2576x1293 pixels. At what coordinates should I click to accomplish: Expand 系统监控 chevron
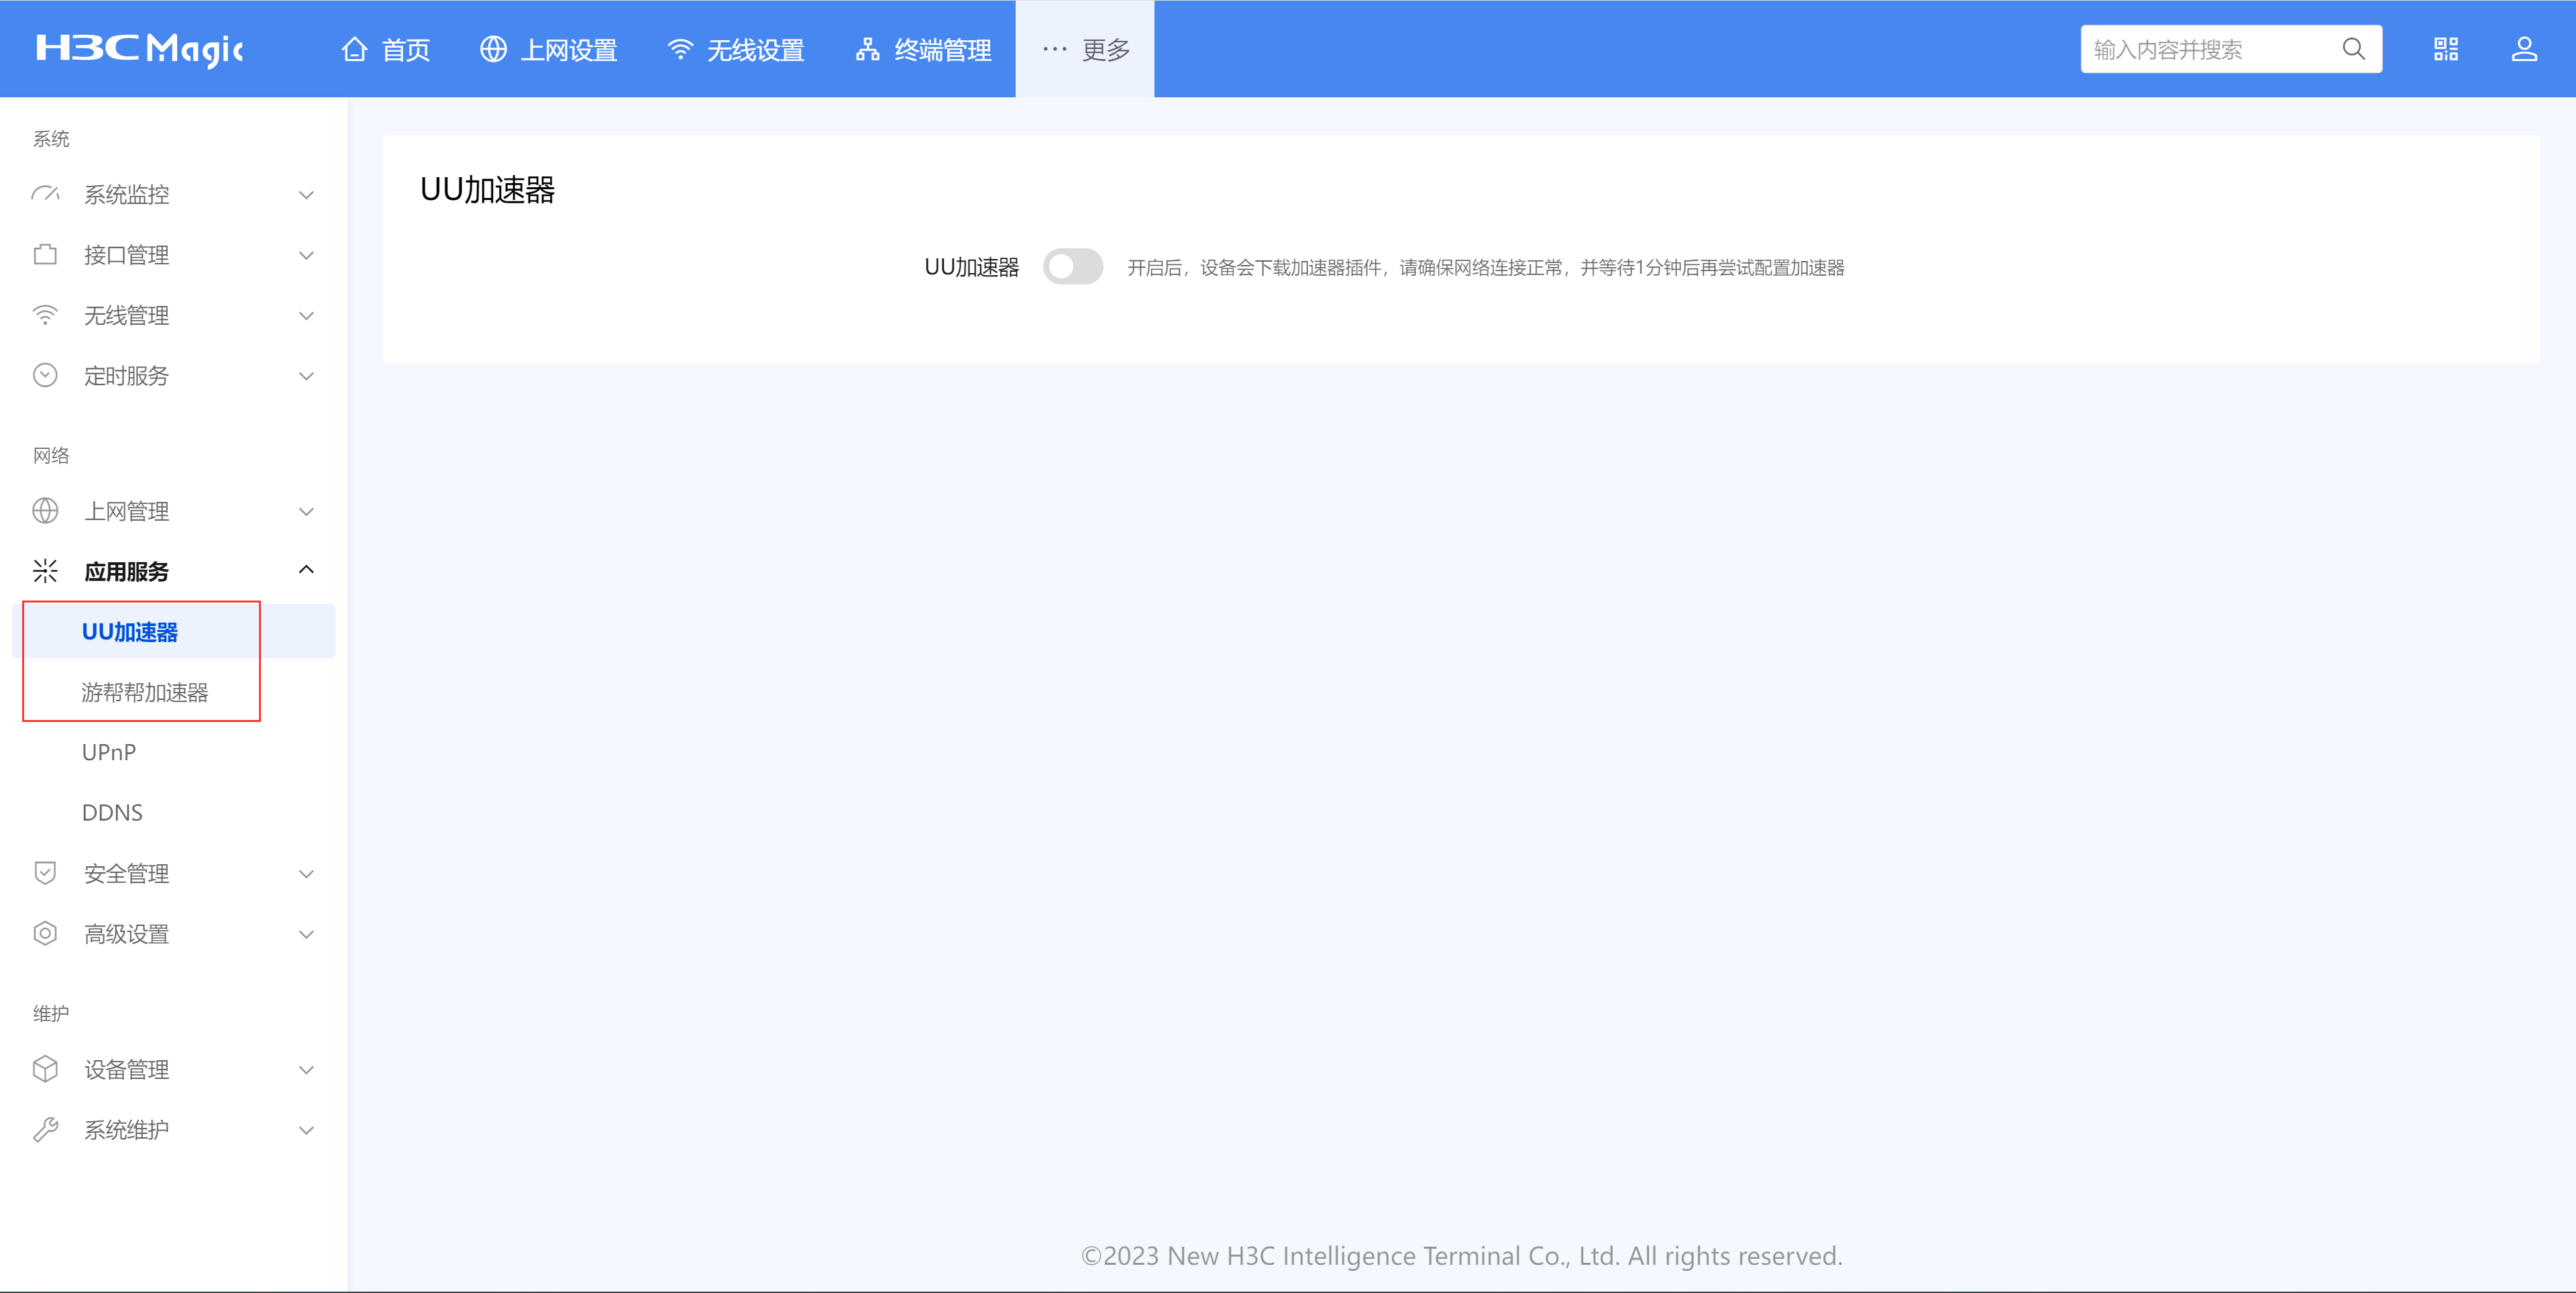click(x=306, y=195)
